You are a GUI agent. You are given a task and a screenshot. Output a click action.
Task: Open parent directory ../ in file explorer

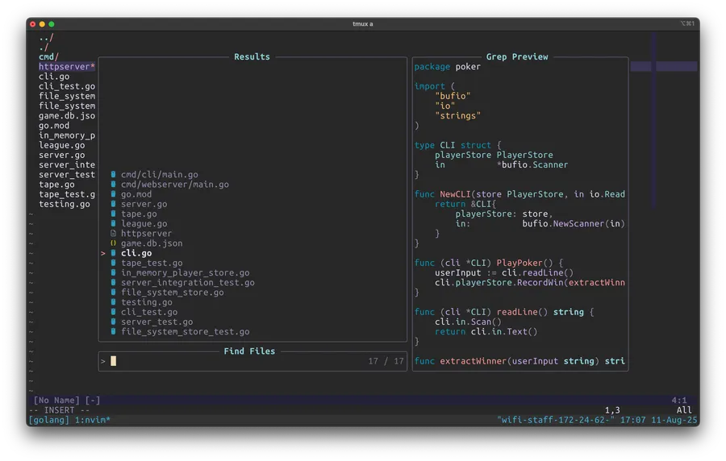[46, 37]
